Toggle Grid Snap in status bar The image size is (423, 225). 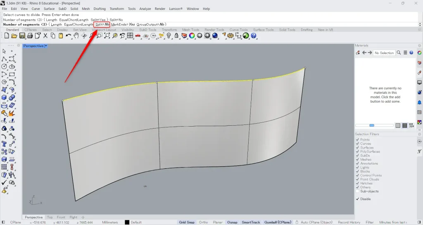[187, 222]
